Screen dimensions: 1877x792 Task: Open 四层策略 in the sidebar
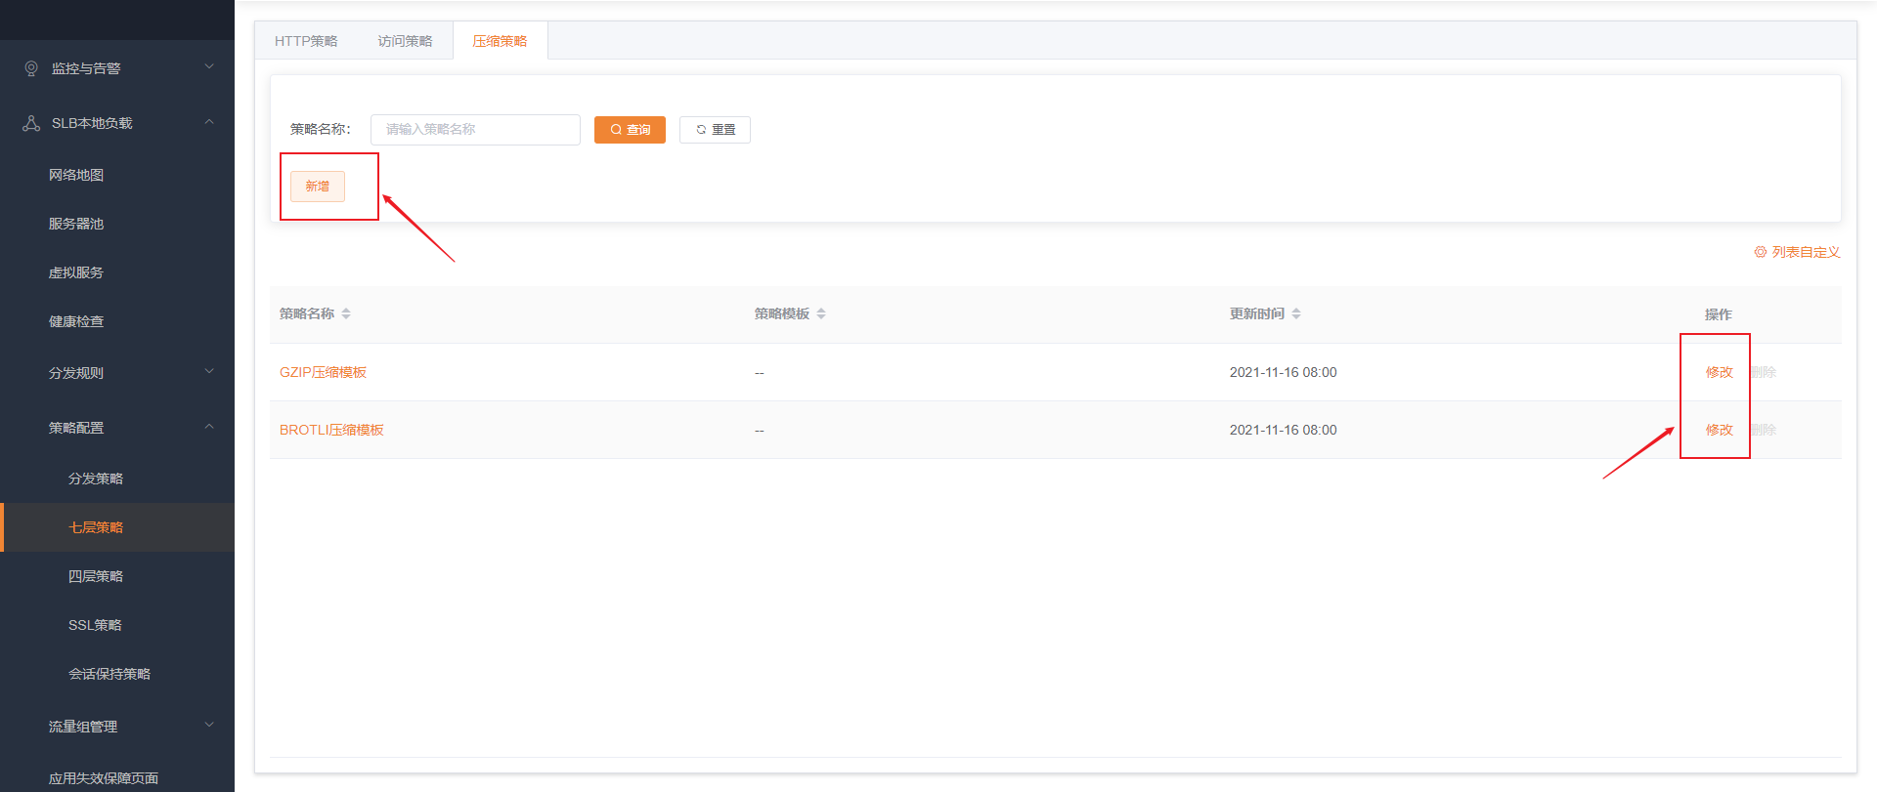pos(96,576)
